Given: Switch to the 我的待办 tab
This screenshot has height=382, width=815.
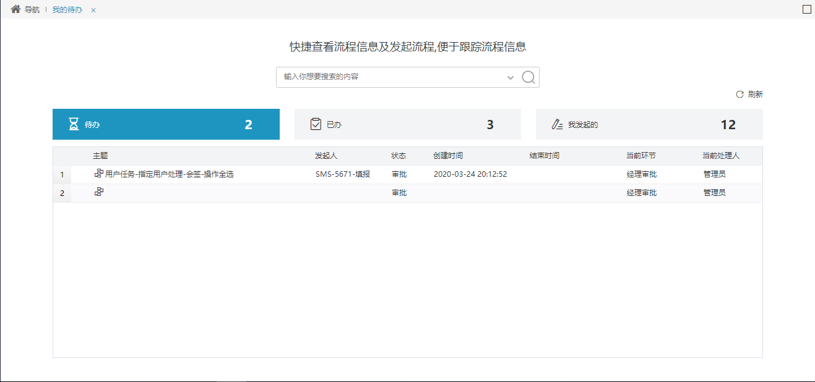Looking at the screenshot, I should coord(67,10).
